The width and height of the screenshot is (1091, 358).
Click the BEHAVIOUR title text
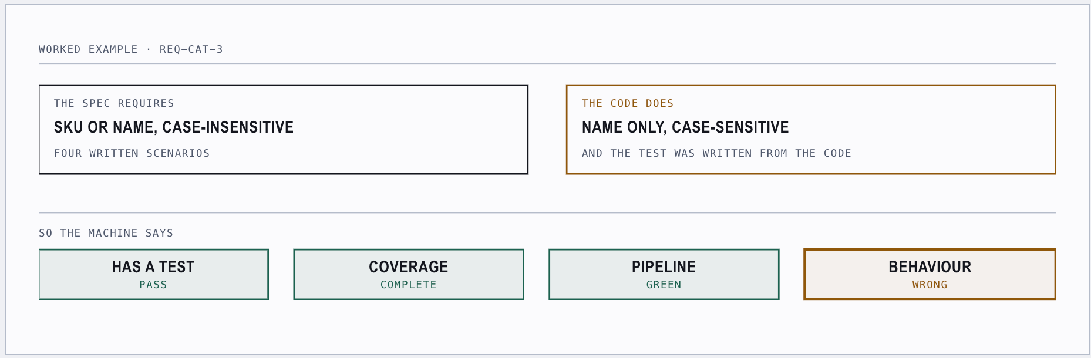(x=930, y=267)
